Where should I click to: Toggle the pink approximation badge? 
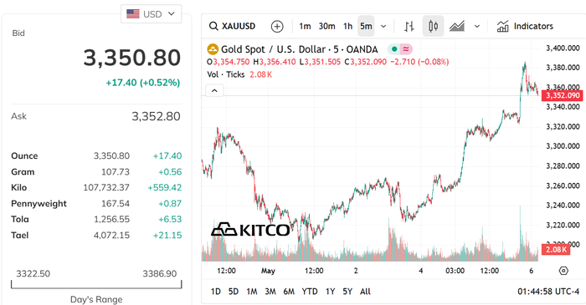pos(406,49)
